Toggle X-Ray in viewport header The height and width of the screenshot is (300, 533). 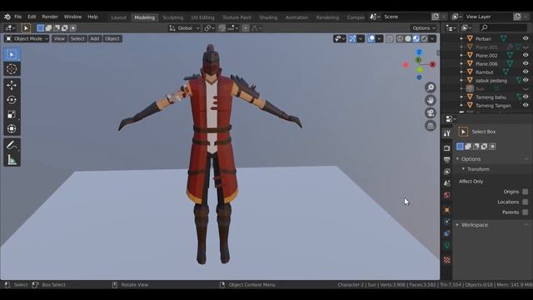390,39
